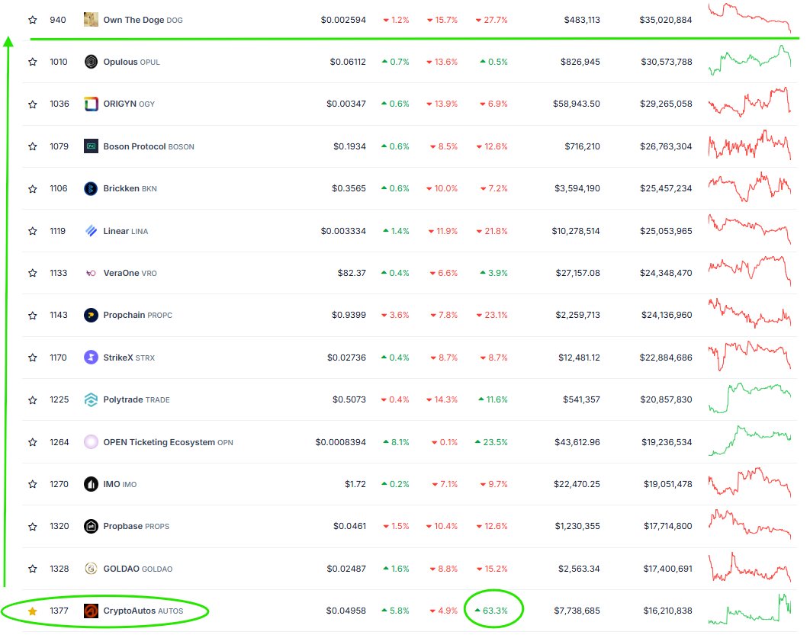Image resolution: width=810 pixels, height=635 pixels.
Task: Open Opulous OPUL coin page
Action: [x=132, y=62]
